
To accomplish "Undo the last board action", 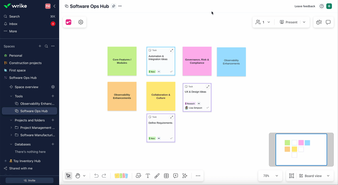I will pyautogui.click(x=96, y=176).
